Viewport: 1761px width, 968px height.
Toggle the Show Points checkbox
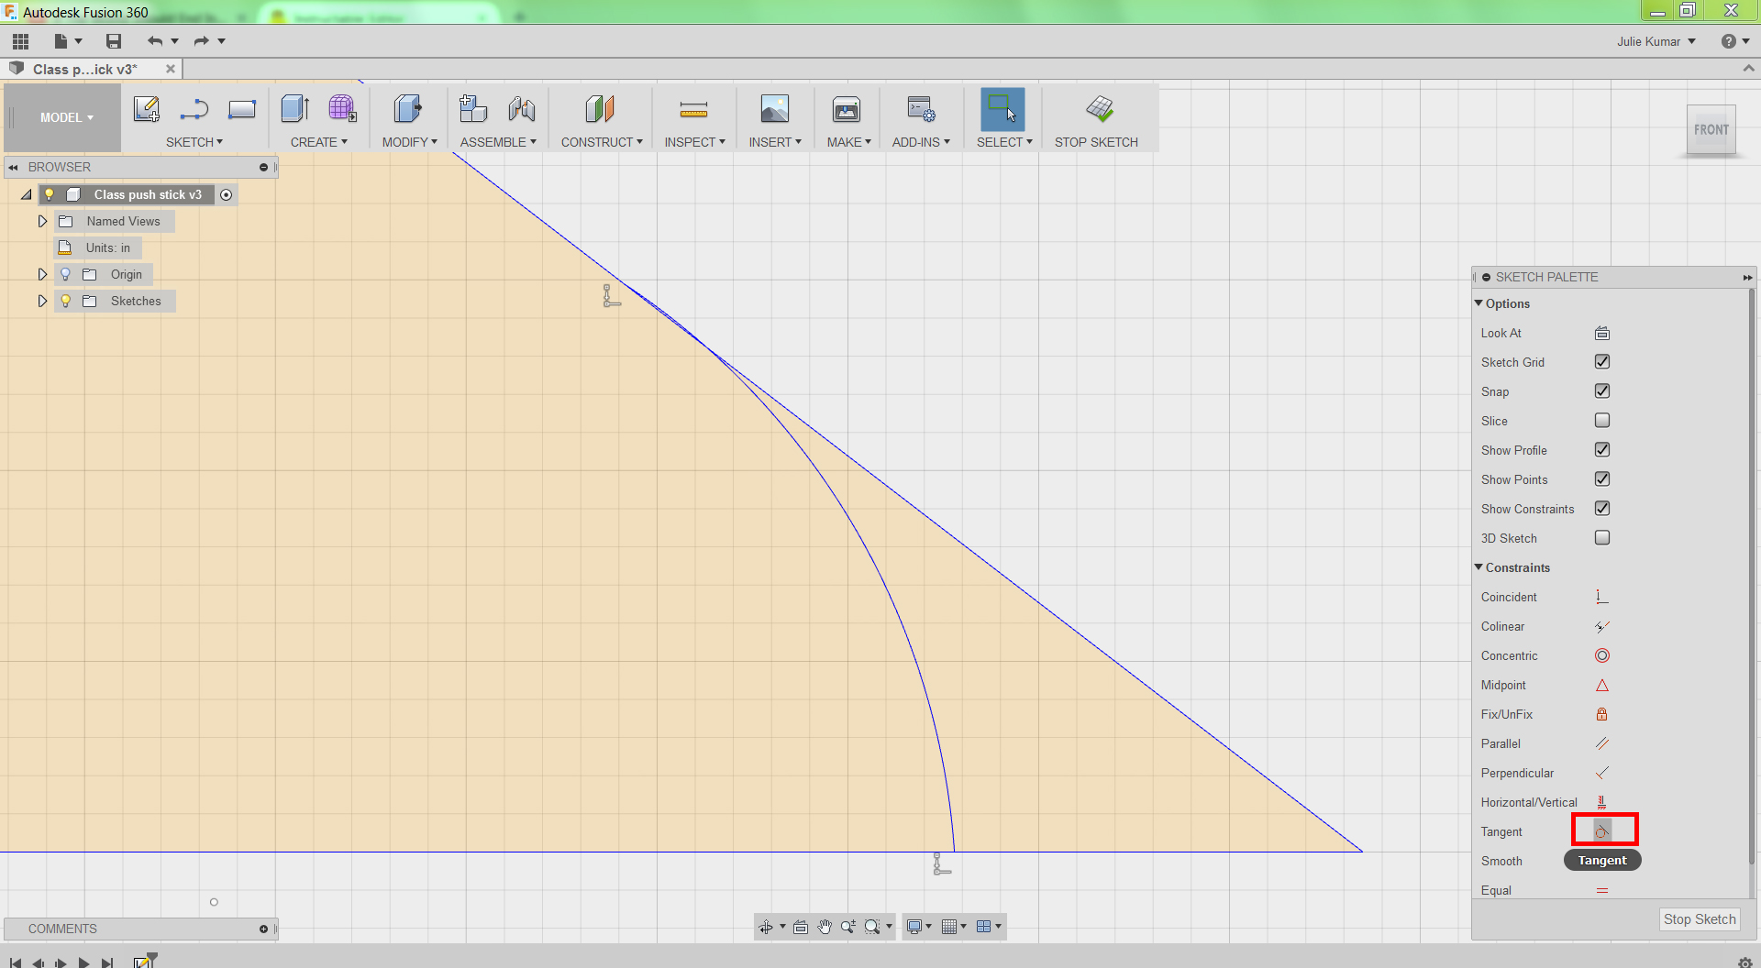(x=1602, y=479)
